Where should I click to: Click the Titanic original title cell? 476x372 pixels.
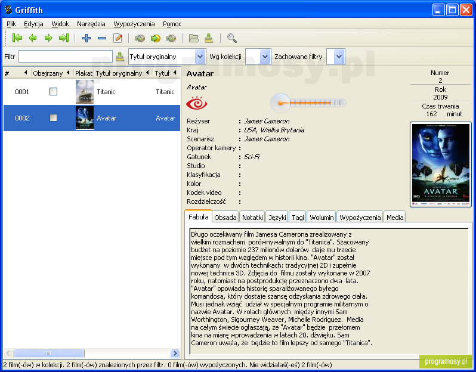[x=106, y=92]
